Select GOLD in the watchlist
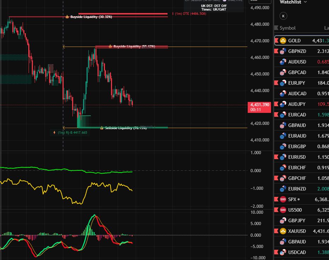 click(x=294, y=41)
